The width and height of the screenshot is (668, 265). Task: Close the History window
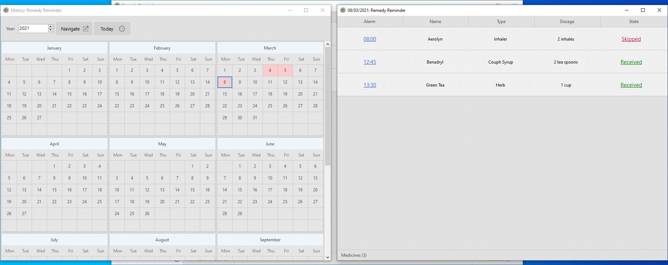coord(322,10)
